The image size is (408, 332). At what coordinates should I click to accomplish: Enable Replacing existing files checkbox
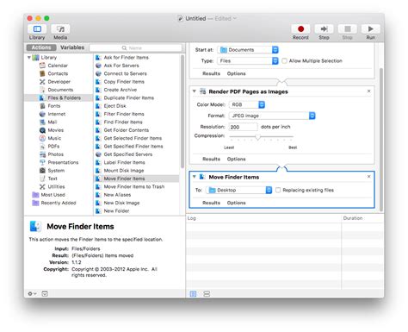pos(278,190)
